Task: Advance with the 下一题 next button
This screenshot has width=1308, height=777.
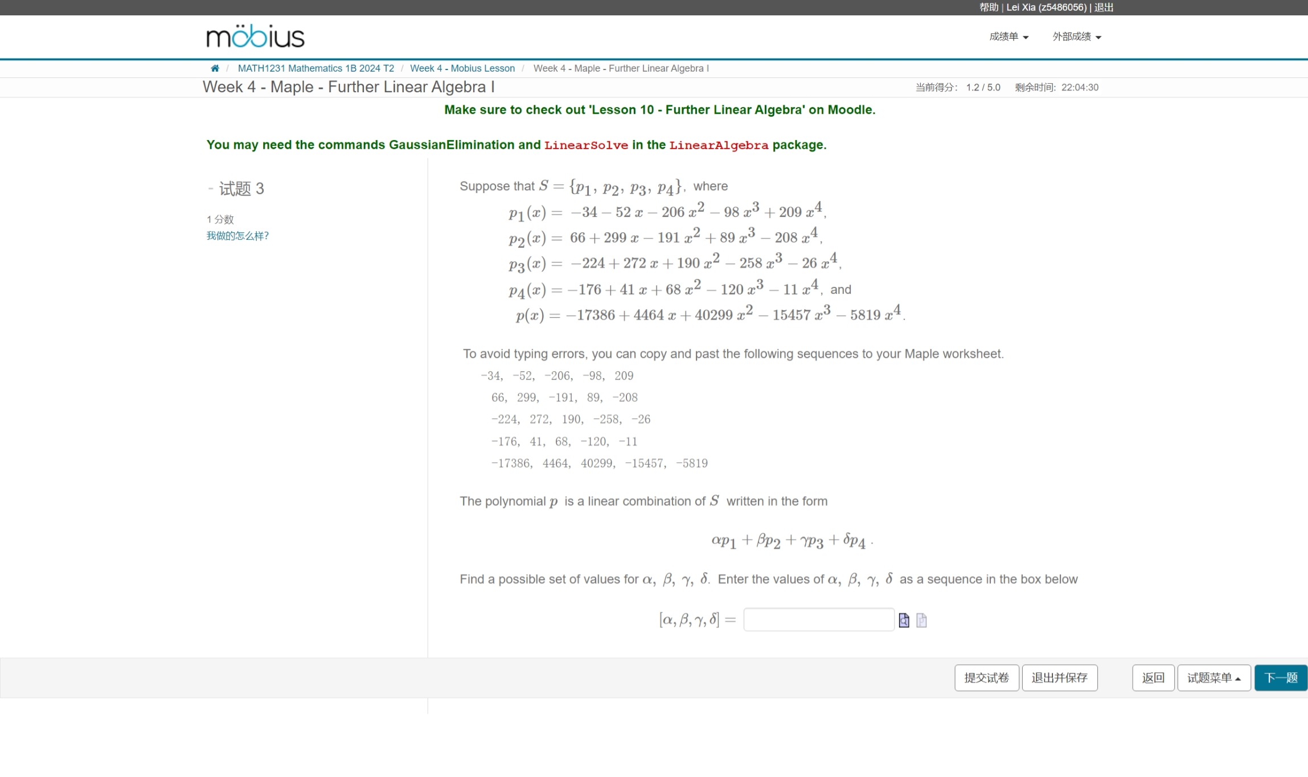Action: click(1281, 677)
